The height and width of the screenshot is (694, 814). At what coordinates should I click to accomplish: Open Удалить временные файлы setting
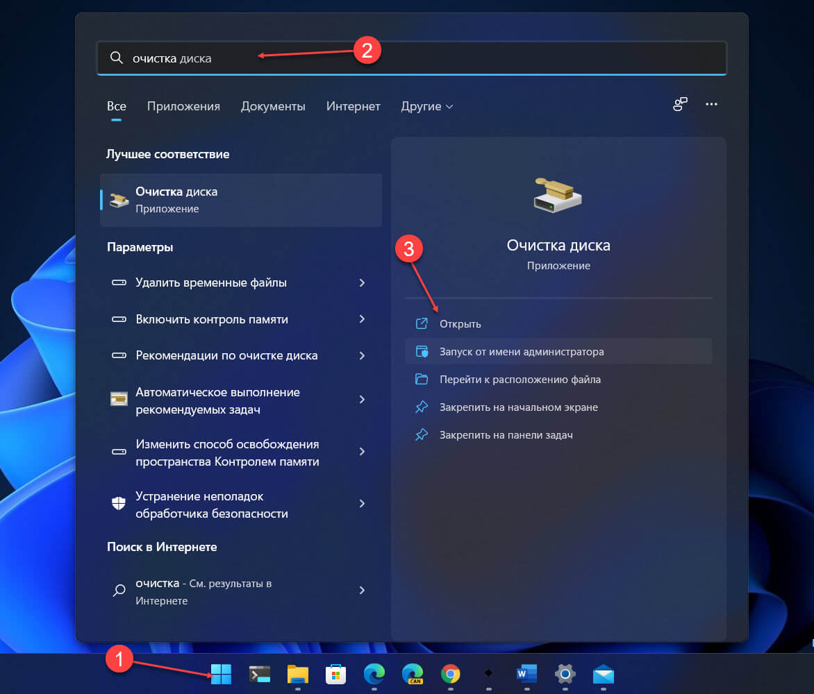coord(241,282)
